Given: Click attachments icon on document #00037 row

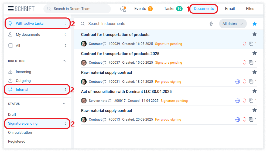Looking at the screenshot, I should click(251, 63).
